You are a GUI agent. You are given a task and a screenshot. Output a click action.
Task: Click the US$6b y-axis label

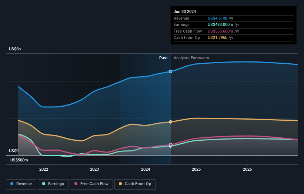15,49
